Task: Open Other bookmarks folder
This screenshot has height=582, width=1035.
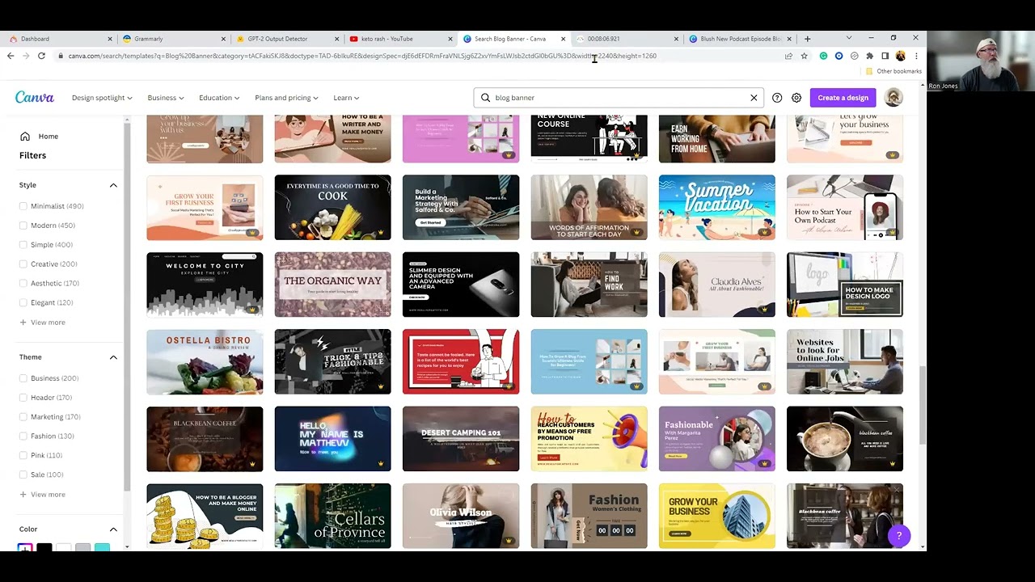Action: click(x=895, y=71)
